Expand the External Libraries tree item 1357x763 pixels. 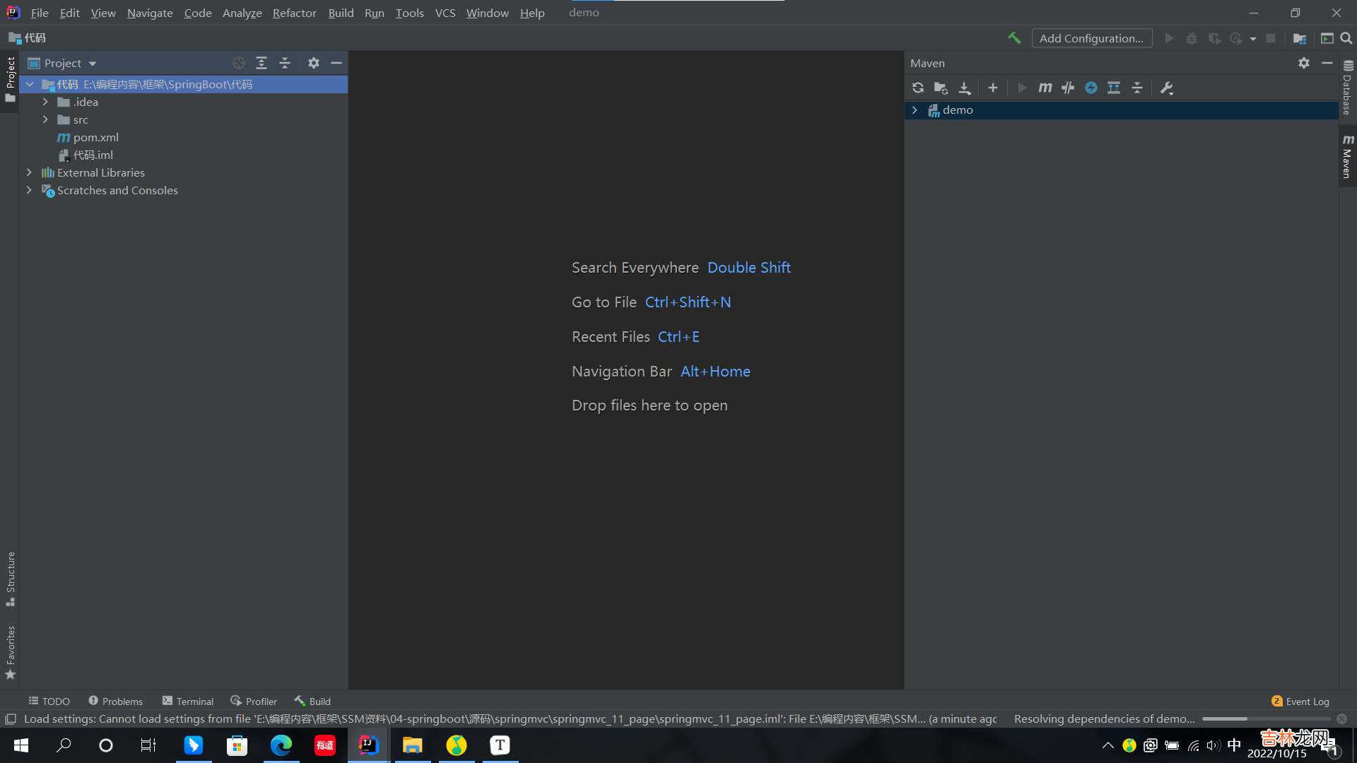pos(29,172)
